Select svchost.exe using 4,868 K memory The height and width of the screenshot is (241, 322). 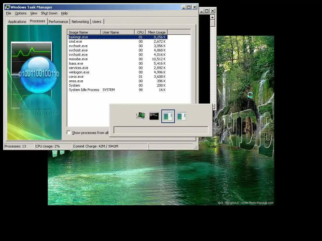118,50
